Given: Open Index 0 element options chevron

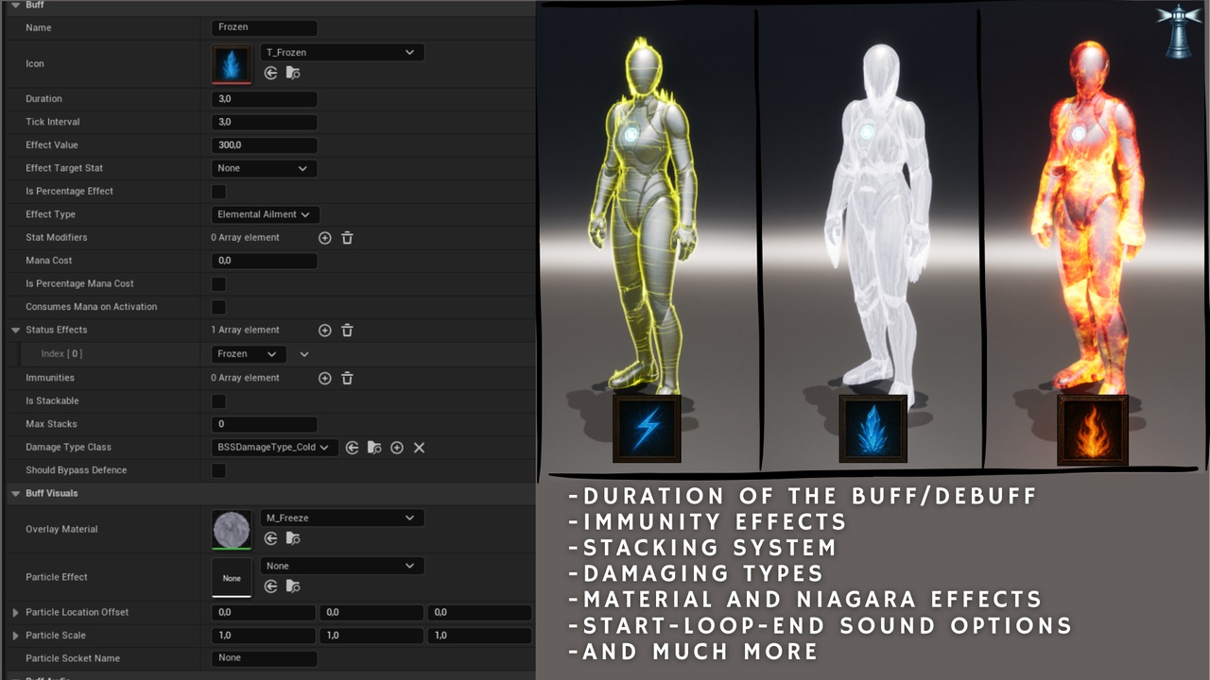Looking at the screenshot, I should tap(304, 354).
